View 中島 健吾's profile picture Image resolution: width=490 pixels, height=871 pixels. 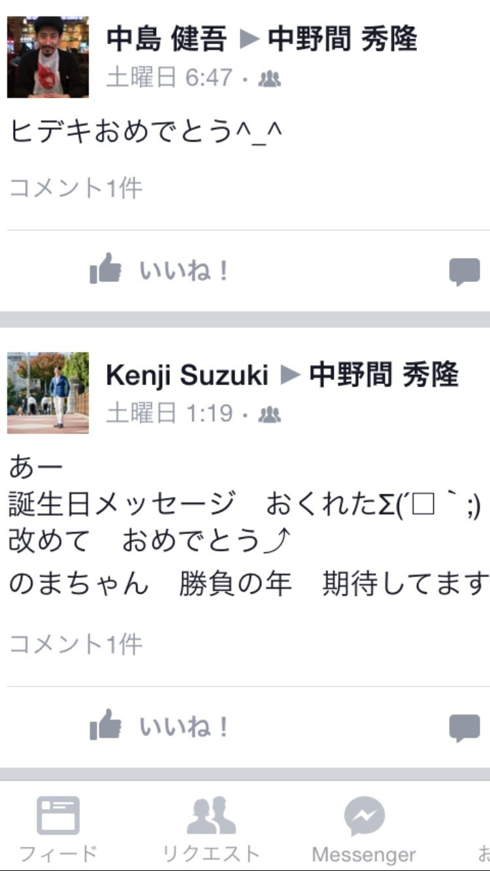(48, 57)
